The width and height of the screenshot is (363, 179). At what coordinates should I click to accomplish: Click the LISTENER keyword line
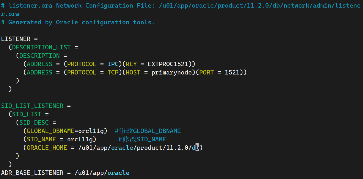pos(16,39)
